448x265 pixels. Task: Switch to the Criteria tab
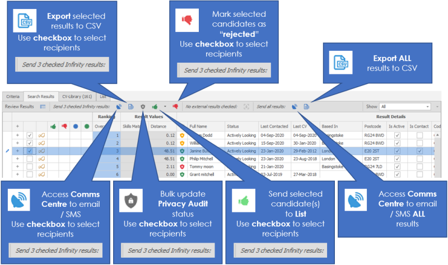pyautogui.click(x=12, y=97)
